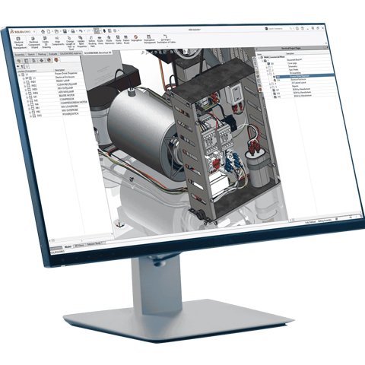Viewport: 365px width, 365px height.
Task: Open the FeatureManager design tree tab icon
Action: (x=19, y=61)
